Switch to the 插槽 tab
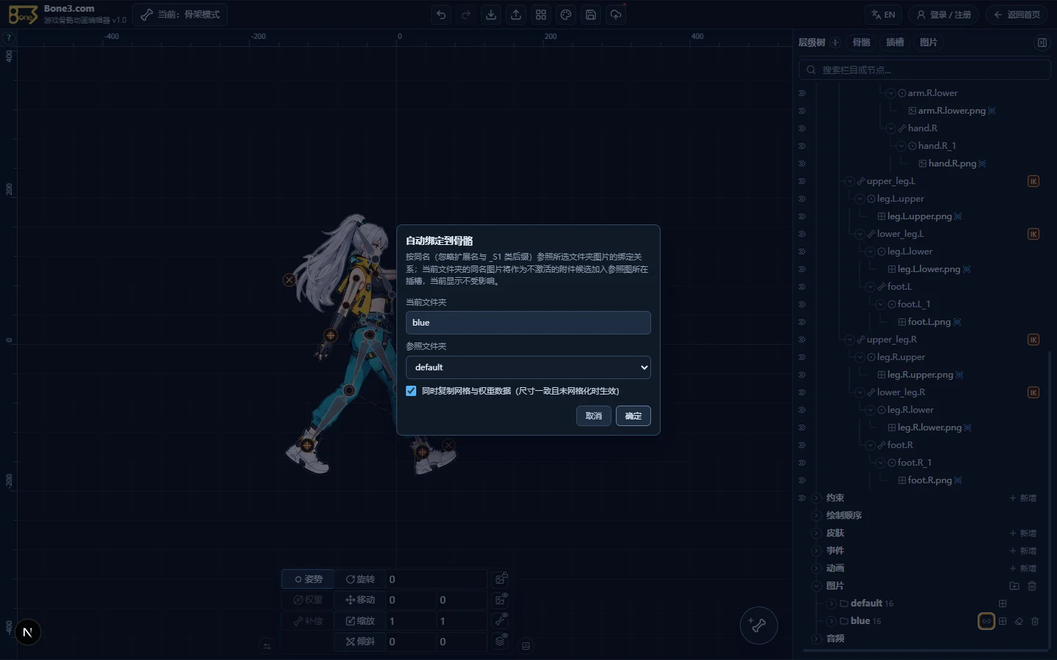 (x=895, y=43)
